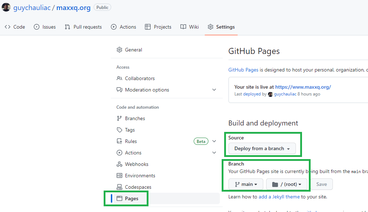Visit the live site https://www.maxxq.org/
This screenshot has height=212, width=368.
pyautogui.click(x=303, y=87)
